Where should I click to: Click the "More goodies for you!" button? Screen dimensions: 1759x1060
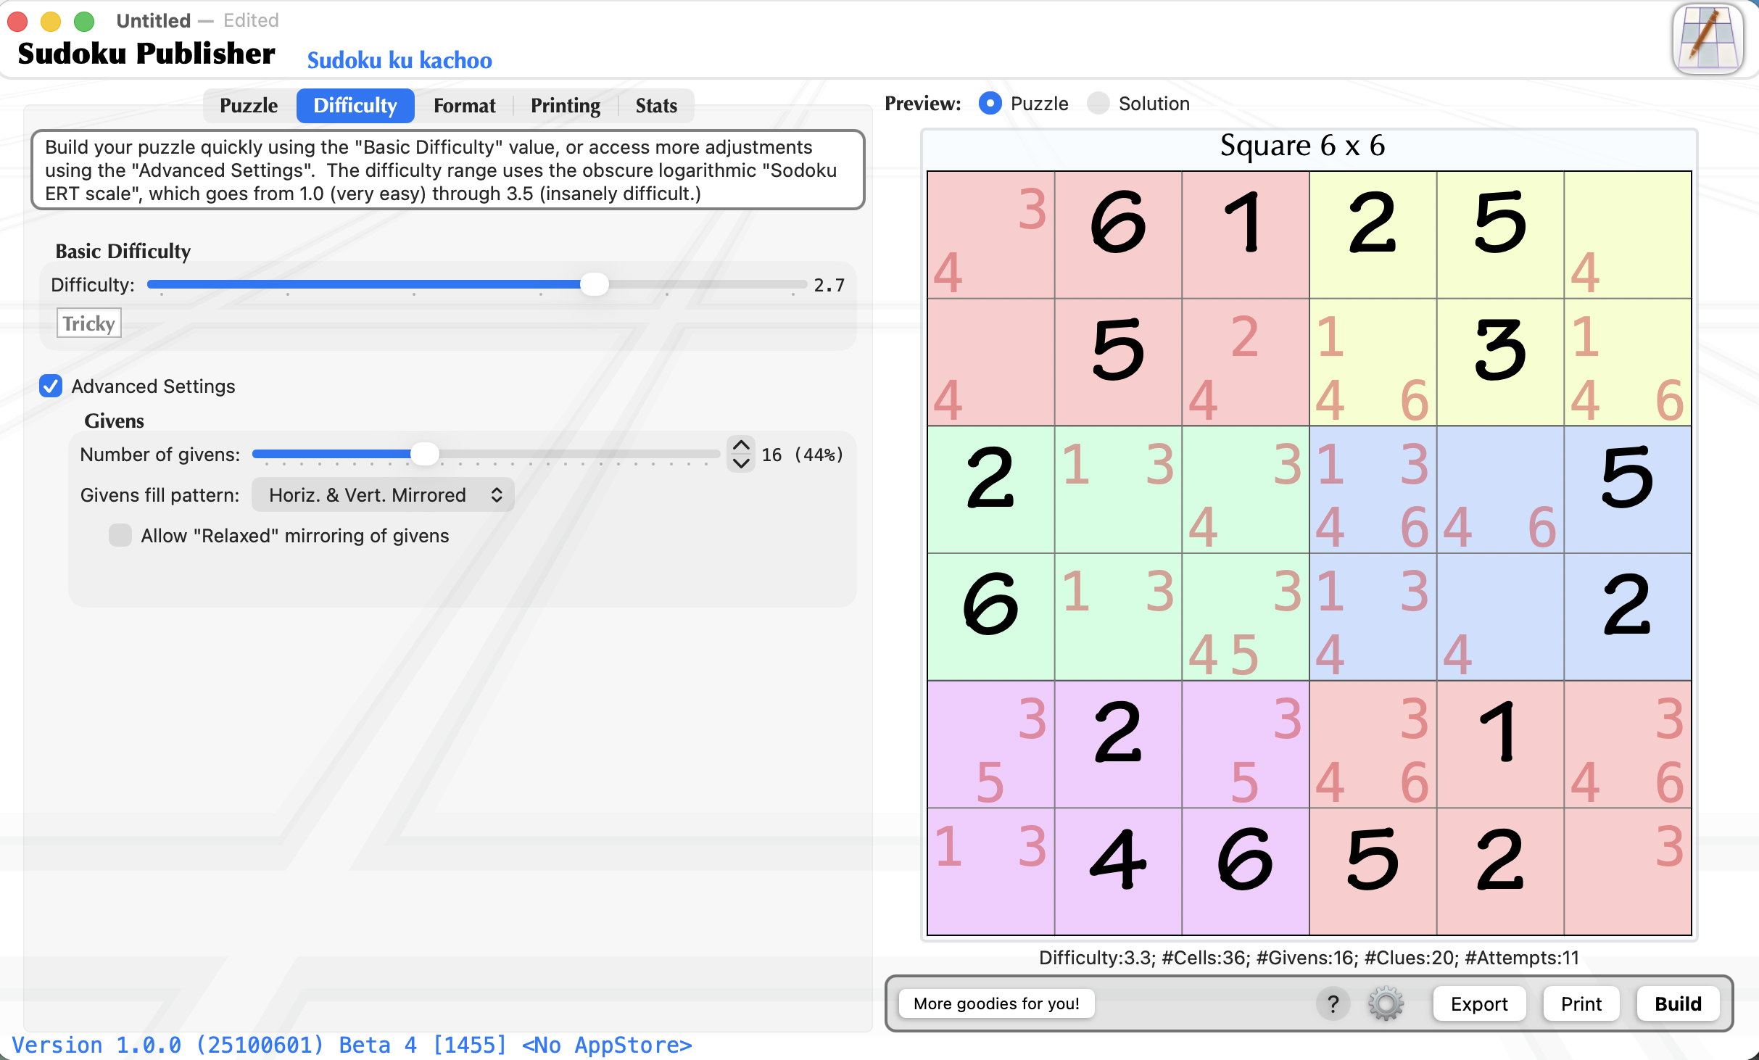click(x=996, y=1003)
